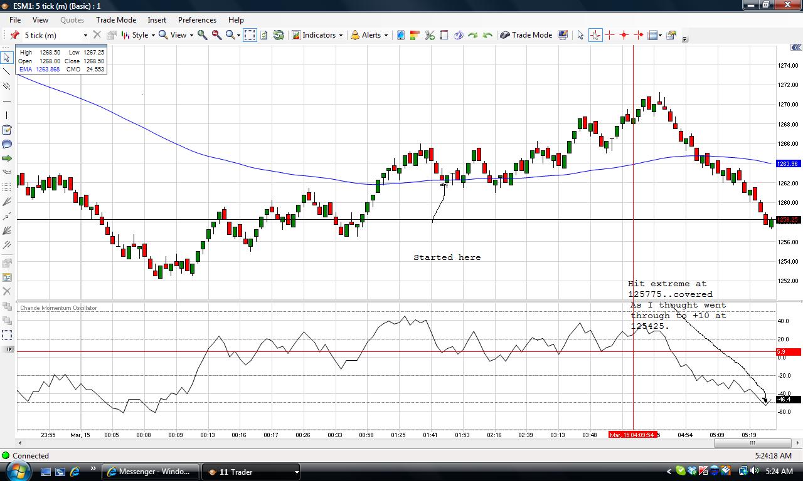
Task: Click the thin red crosshair icon
Action: click(x=610, y=35)
